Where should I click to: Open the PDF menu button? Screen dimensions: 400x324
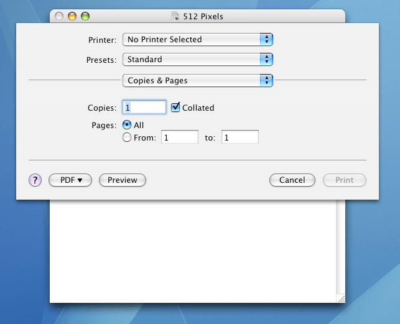70,180
